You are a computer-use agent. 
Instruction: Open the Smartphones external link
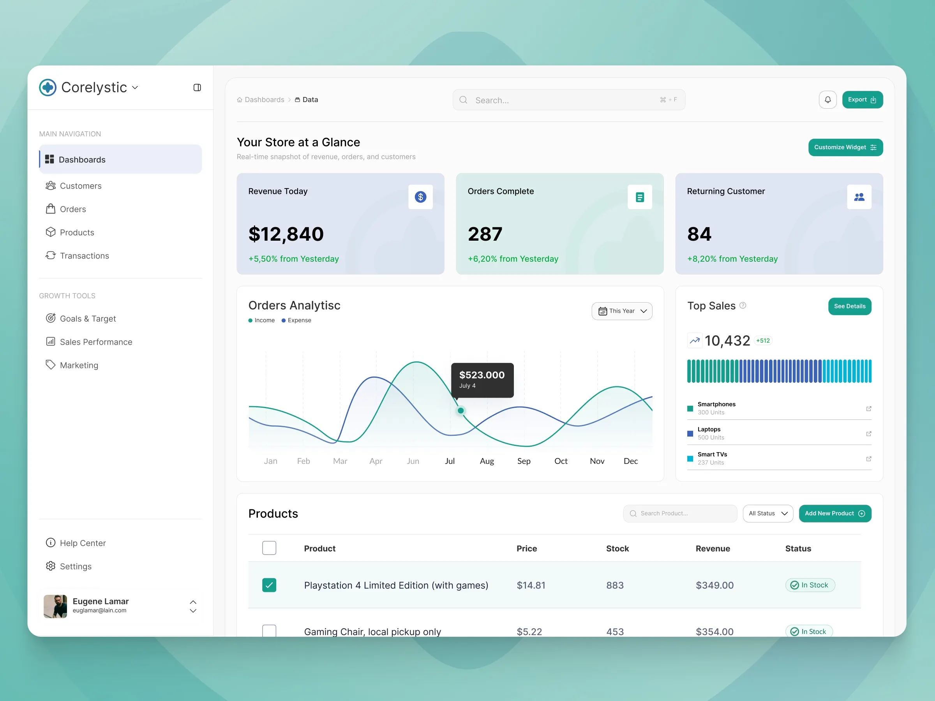(x=869, y=409)
